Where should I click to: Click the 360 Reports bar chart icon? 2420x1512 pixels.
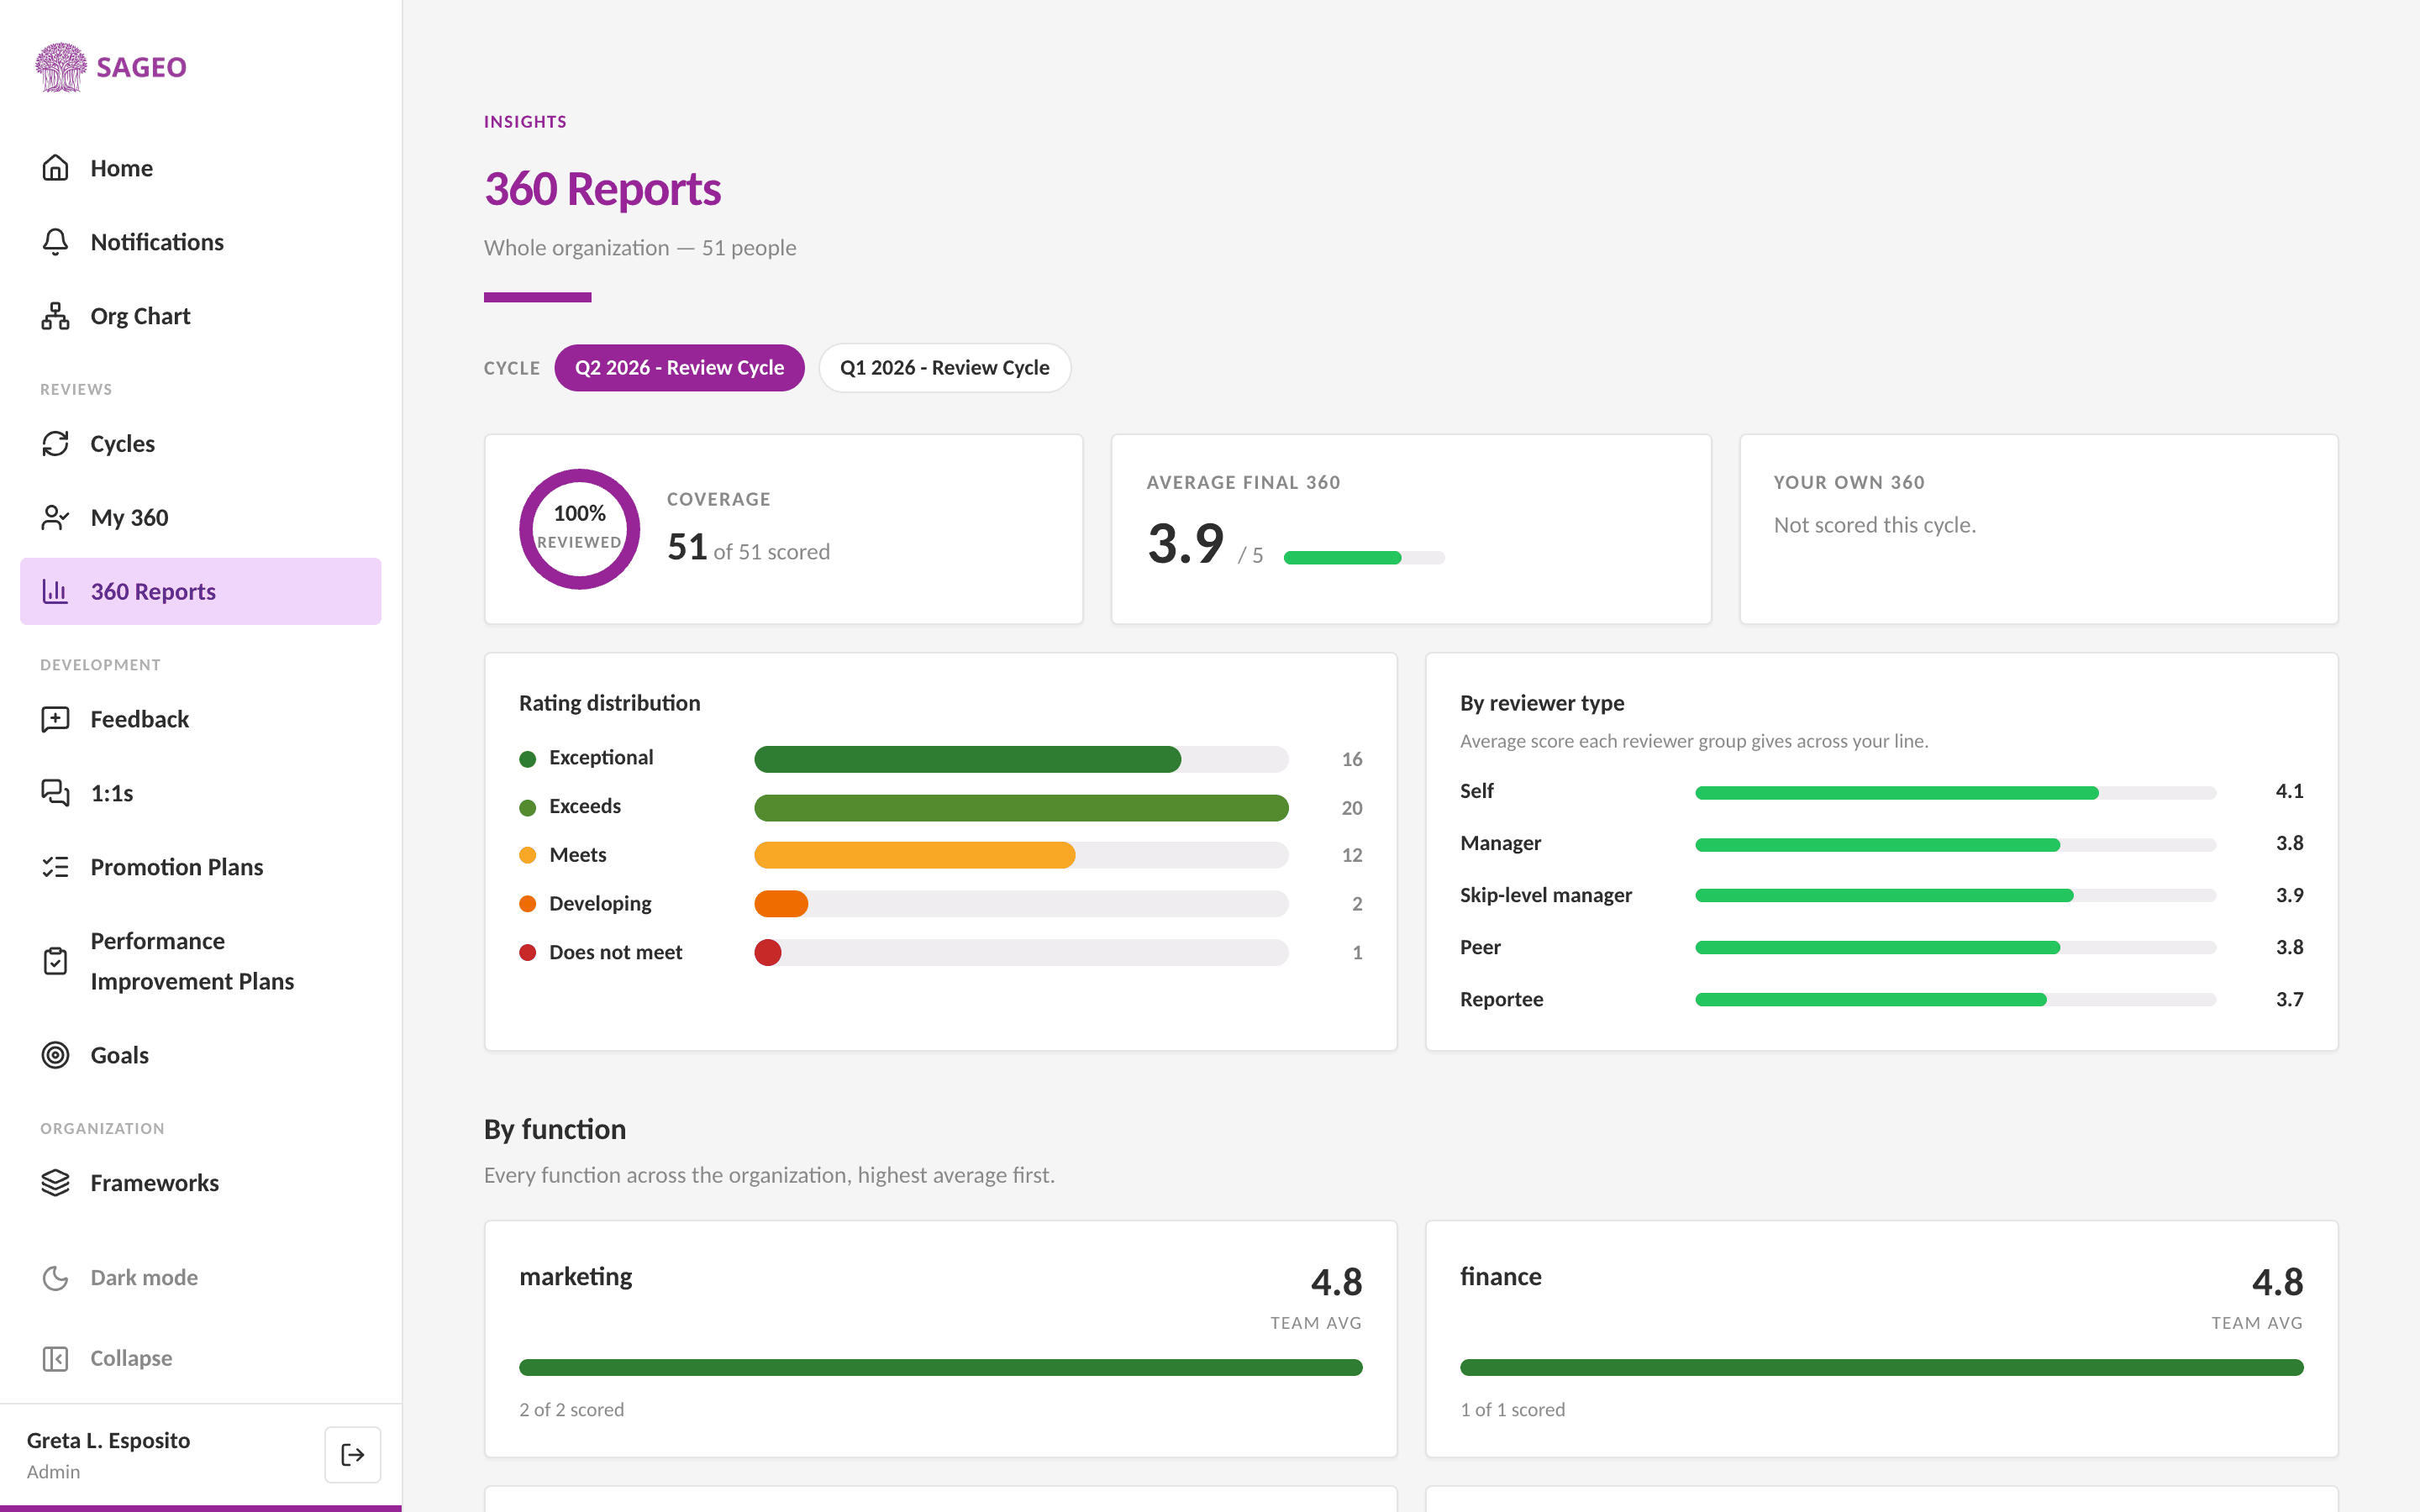(x=55, y=591)
